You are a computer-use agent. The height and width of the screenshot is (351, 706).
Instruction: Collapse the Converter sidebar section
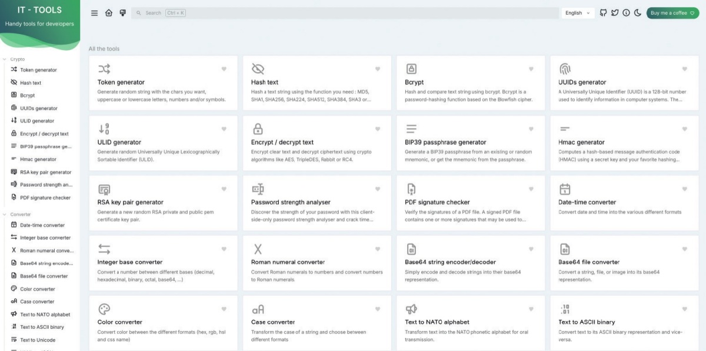click(x=17, y=214)
